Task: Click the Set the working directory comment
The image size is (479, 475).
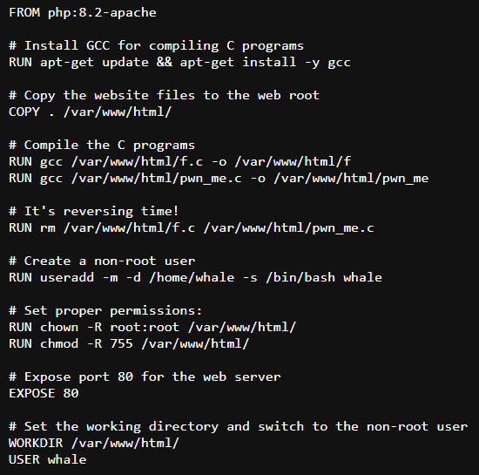Action: (x=239, y=426)
